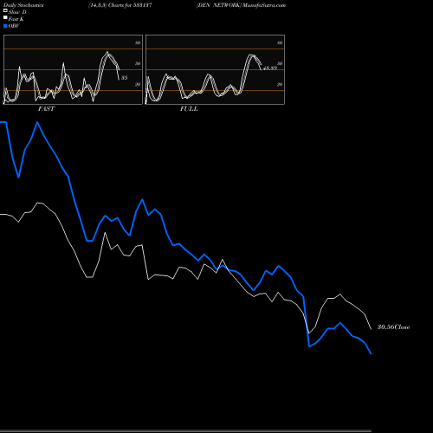Click the '(14,3,3) Charts for 533137' text
The height and width of the screenshot is (433, 433).
point(120,5)
